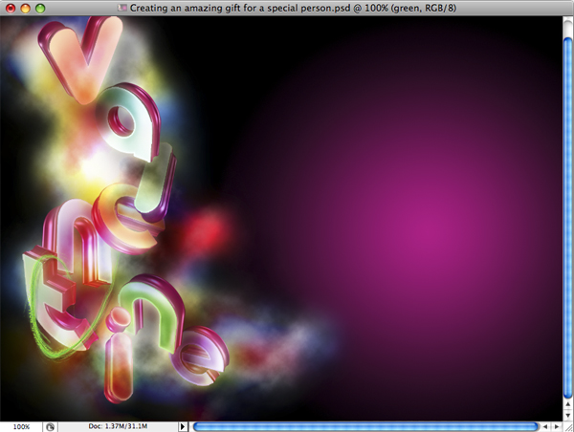Click the scroll left arrow

tap(545, 426)
